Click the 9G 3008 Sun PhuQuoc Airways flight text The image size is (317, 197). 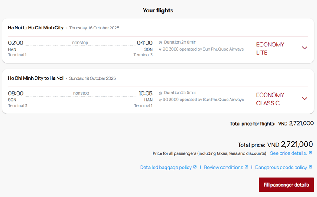point(203,49)
